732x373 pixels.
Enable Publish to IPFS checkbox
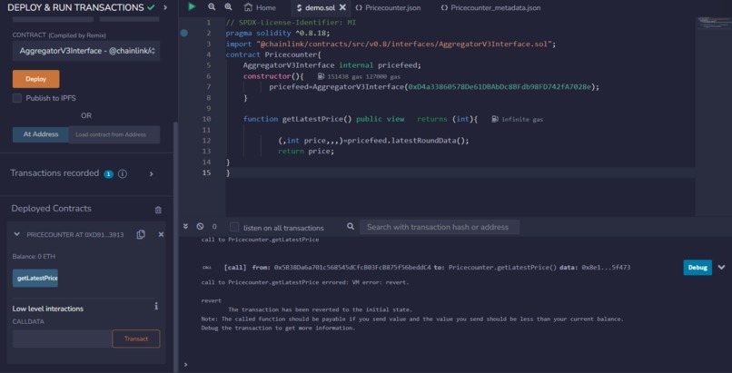click(x=17, y=98)
